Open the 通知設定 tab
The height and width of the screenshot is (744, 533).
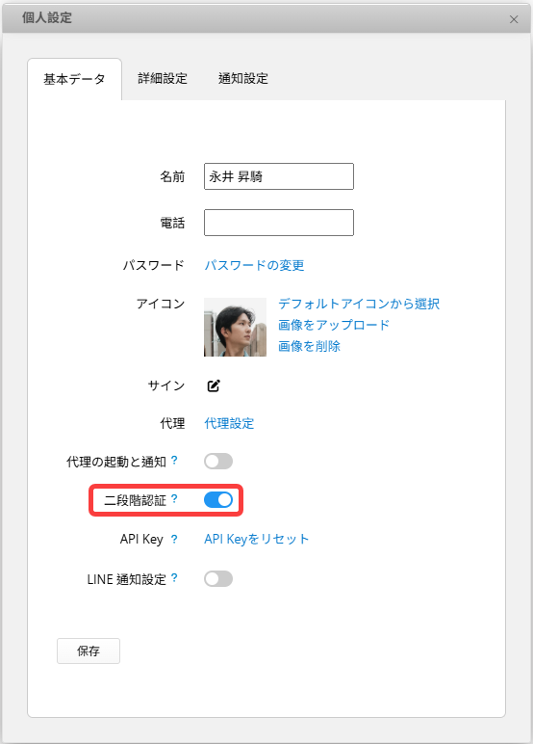tap(243, 78)
